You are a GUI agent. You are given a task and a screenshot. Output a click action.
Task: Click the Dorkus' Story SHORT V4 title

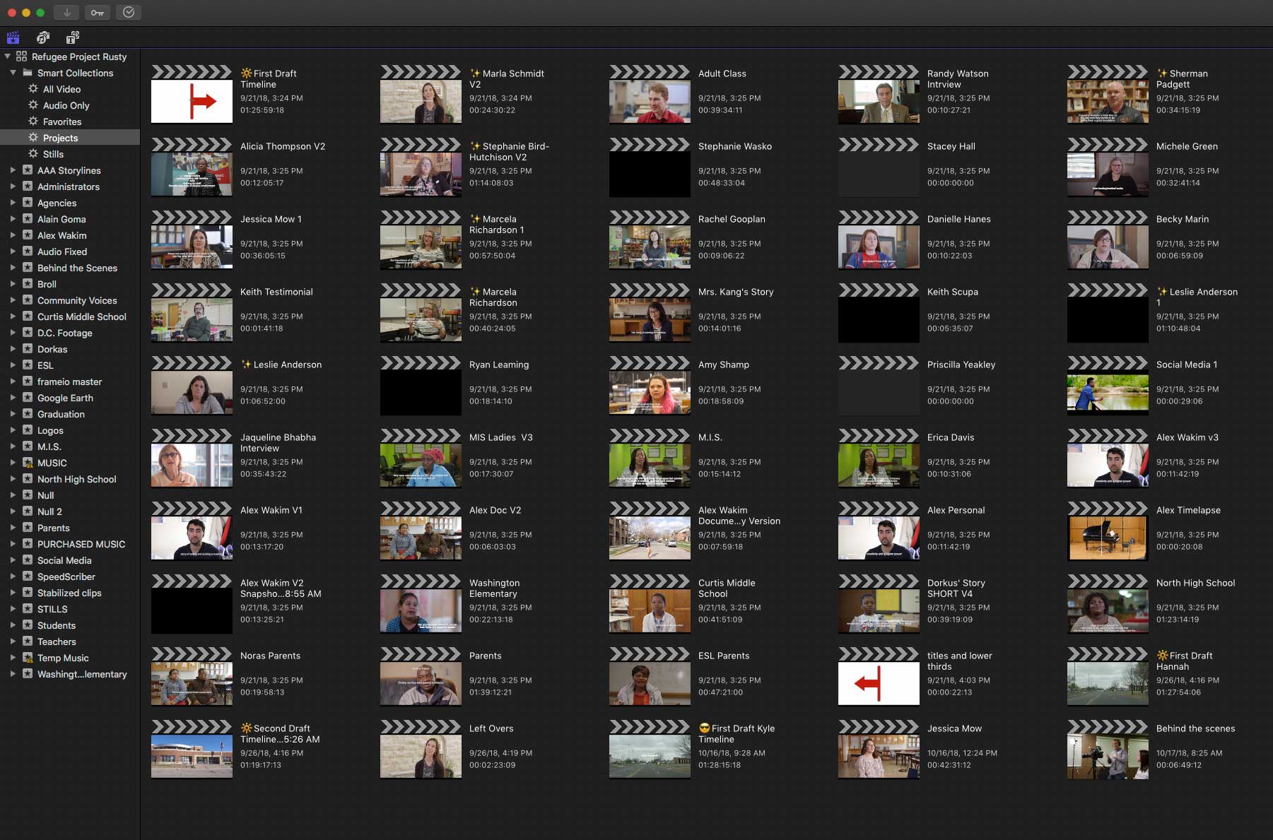point(956,588)
